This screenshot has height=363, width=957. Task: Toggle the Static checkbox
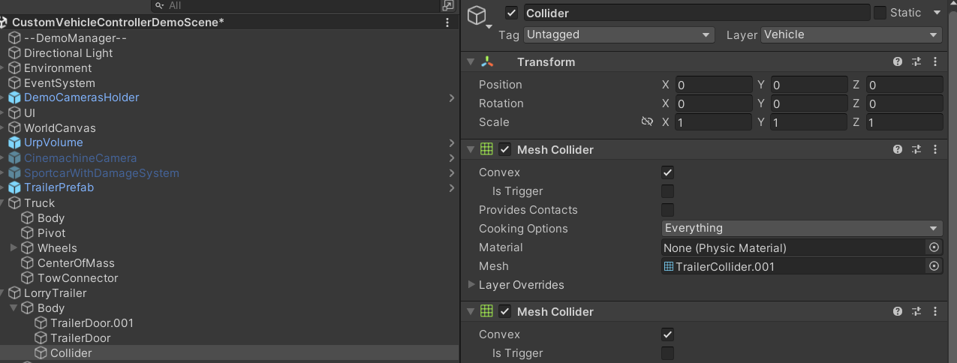(880, 13)
